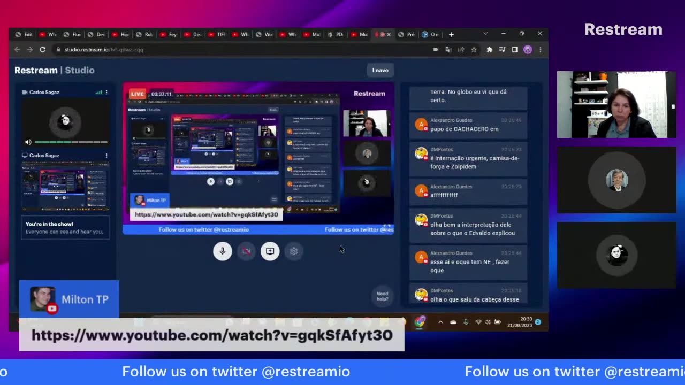Viewport: 685px width, 385px height.
Task: Click the share screen button
Action: 270,251
